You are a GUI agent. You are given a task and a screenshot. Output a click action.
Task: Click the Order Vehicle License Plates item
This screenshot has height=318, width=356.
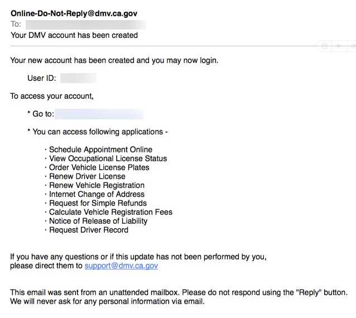pos(99,167)
